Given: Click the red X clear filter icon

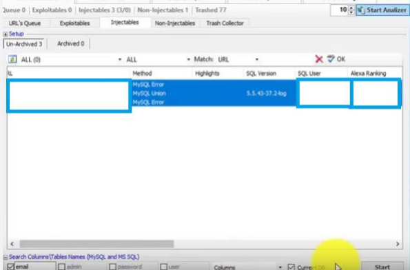Looking at the screenshot, I should pos(319,59).
